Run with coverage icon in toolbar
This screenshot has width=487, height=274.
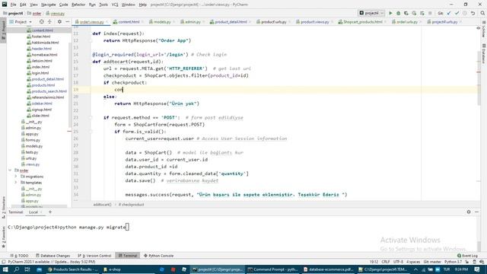(x=406, y=14)
